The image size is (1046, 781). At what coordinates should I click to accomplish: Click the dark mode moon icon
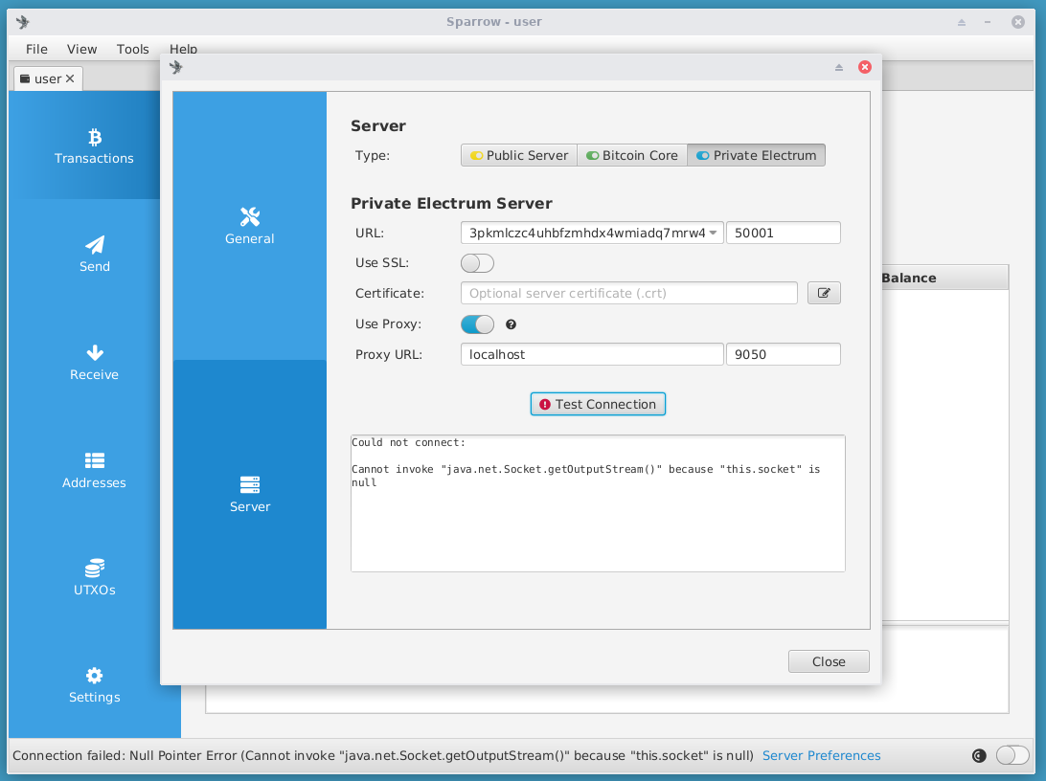(978, 755)
